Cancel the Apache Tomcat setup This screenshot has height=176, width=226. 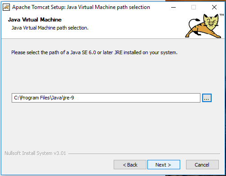(202, 165)
